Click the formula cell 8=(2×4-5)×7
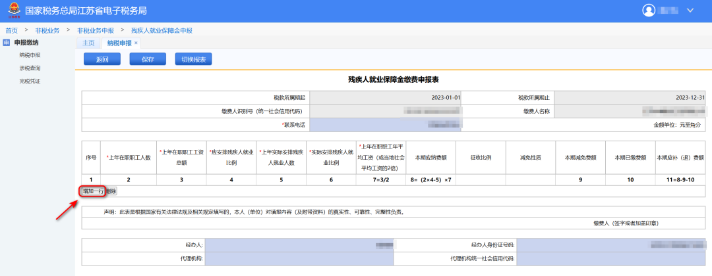The height and width of the screenshot is (276, 712). (431, 180)
